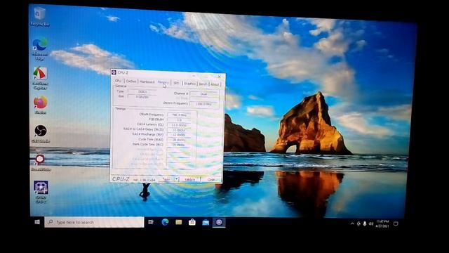Open the Mail app on the taskbar
This screenshot has width=449, height=253.
coord(206,222)
